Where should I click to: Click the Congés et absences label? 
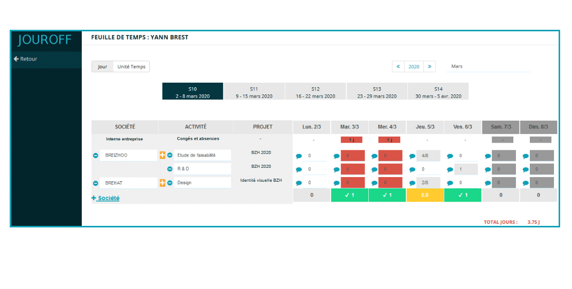point(198,139)
